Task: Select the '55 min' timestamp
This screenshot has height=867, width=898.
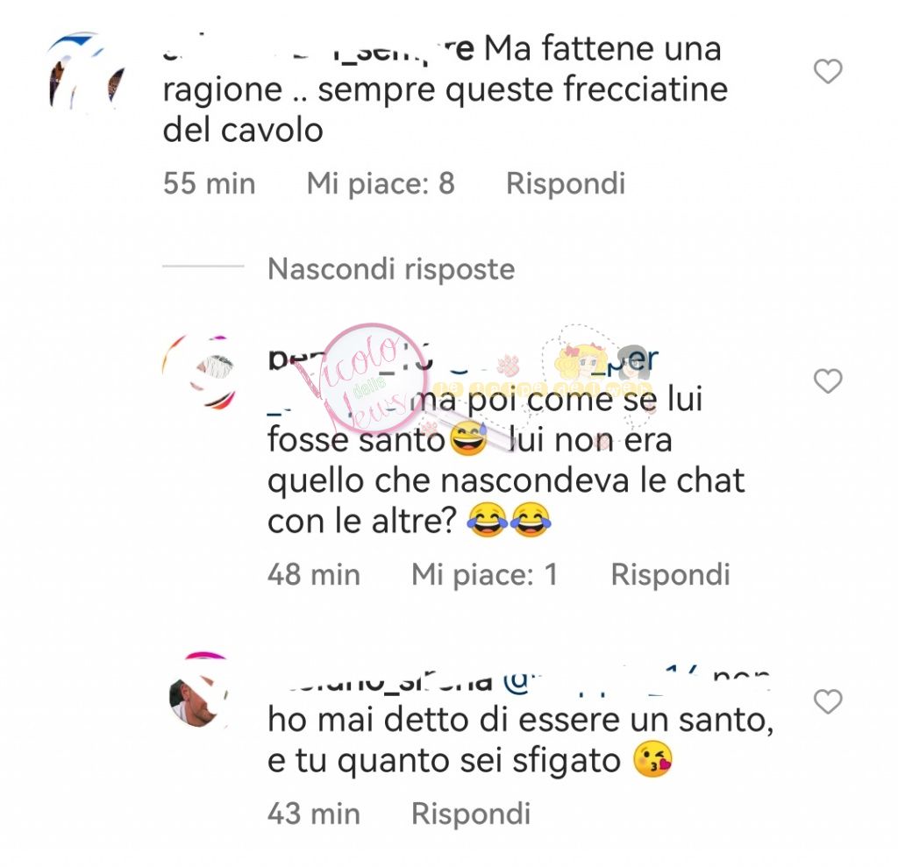Action: click(x=209, y=183)
